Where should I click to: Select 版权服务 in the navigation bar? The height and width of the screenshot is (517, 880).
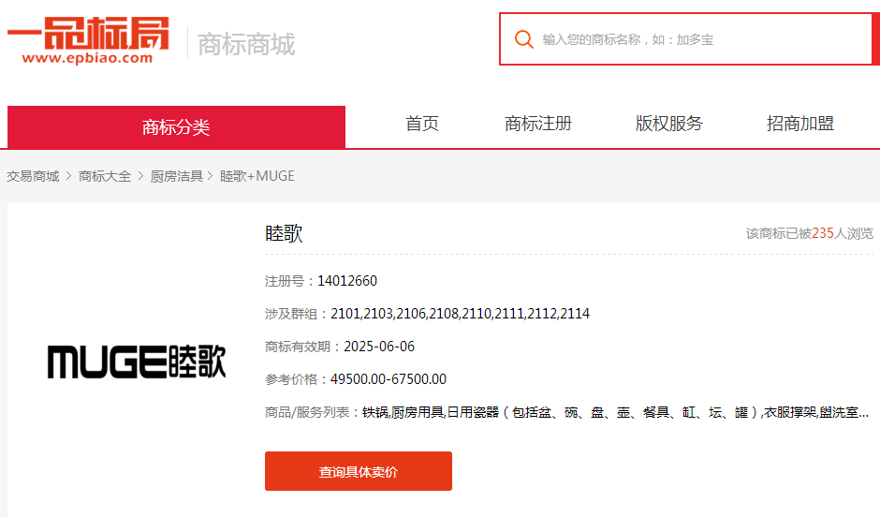point(669,124)
